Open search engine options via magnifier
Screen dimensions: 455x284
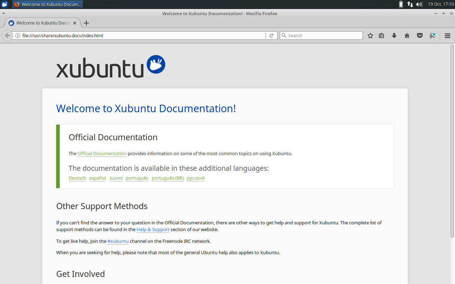(x=284, y=35)
